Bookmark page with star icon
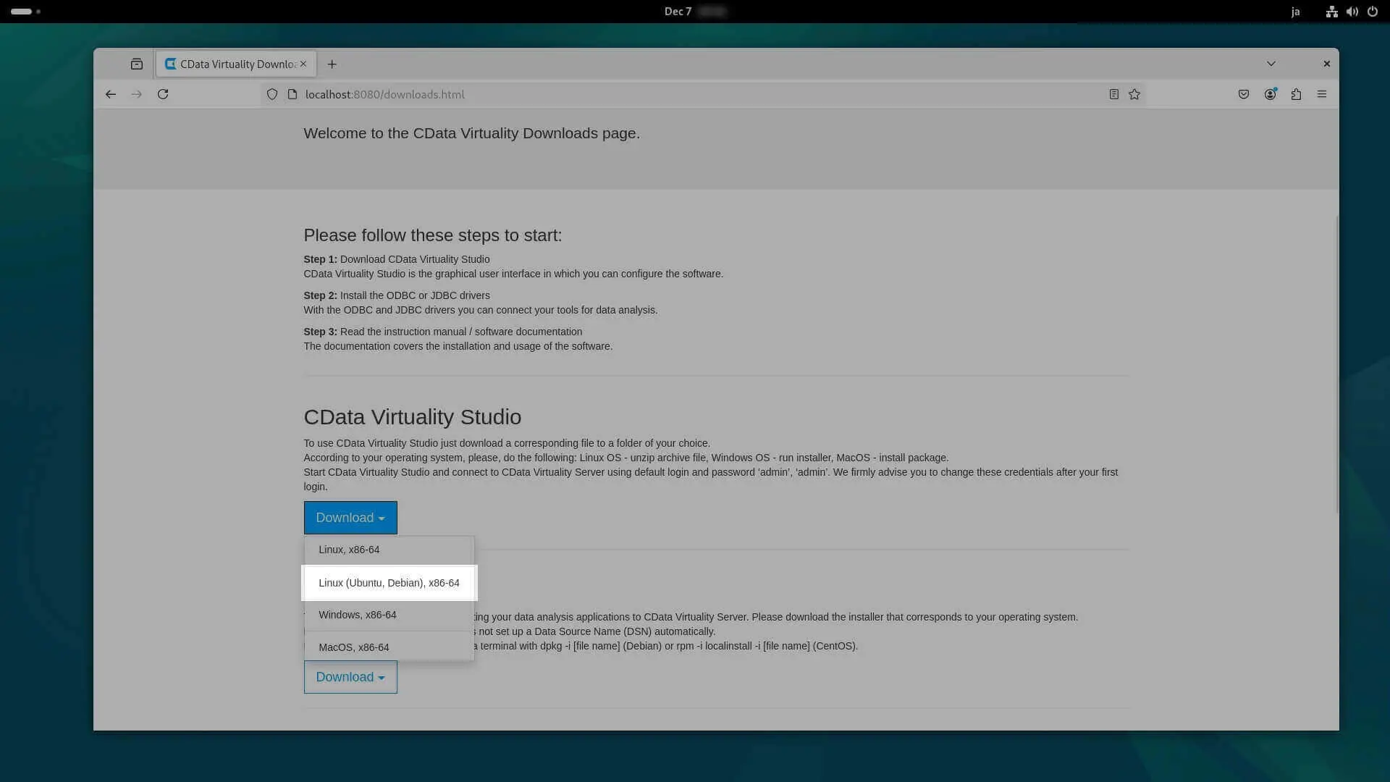The width and height of the screenshot is (1390, 782). point(1134,94)
